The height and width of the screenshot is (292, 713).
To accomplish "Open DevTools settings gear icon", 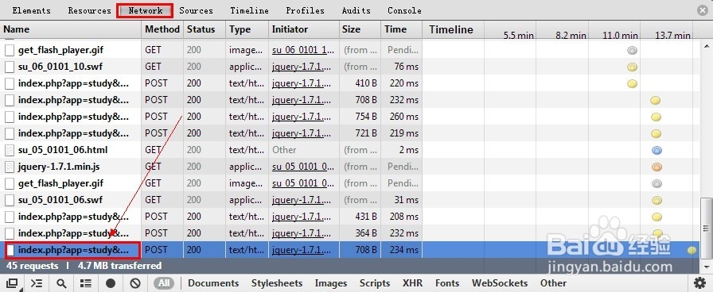I will pyautogui.click(x=699, y=283).
